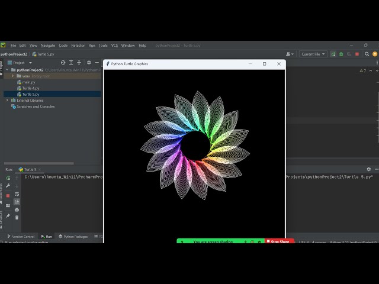Toggle scroll to end in Run console
This screenshot has height=284, width=379.
pos(17,202)
